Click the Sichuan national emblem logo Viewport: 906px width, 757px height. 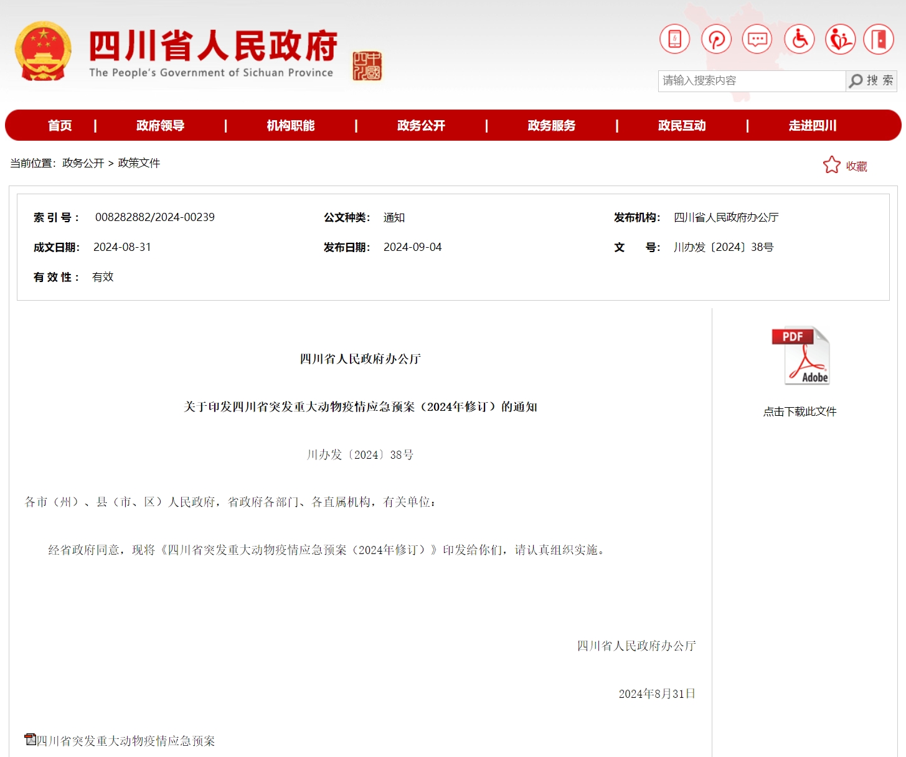click(43, 52)
